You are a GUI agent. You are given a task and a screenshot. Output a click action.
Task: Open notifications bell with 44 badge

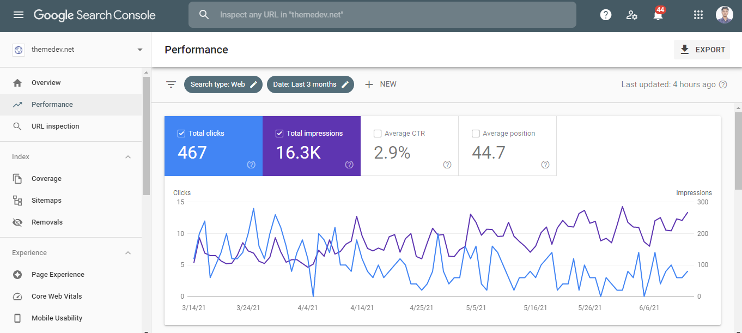tap(658, 15)
